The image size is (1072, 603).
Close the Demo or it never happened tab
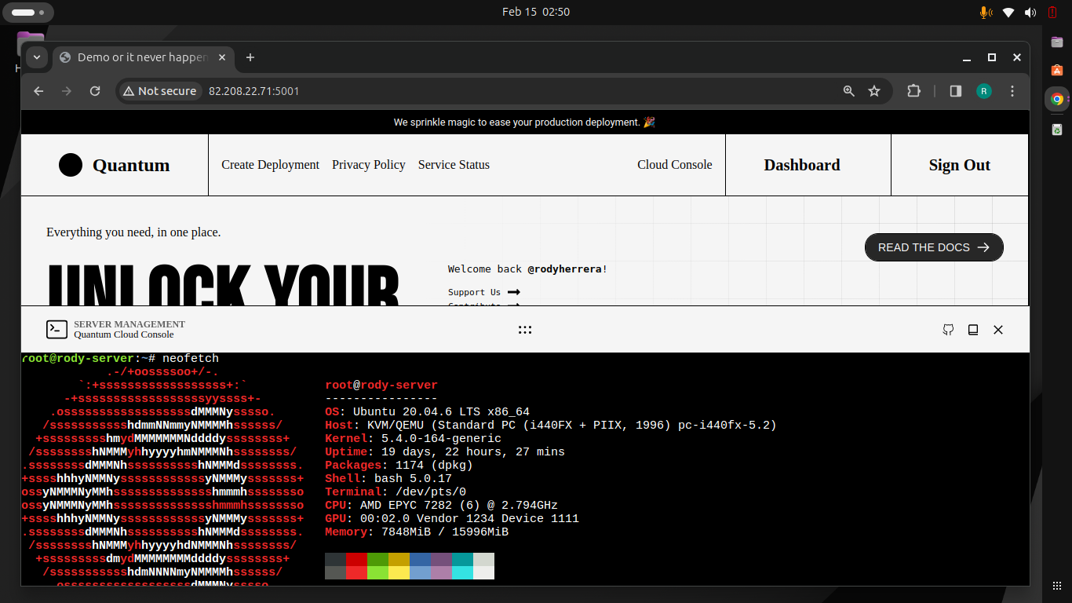coord(222,57)
